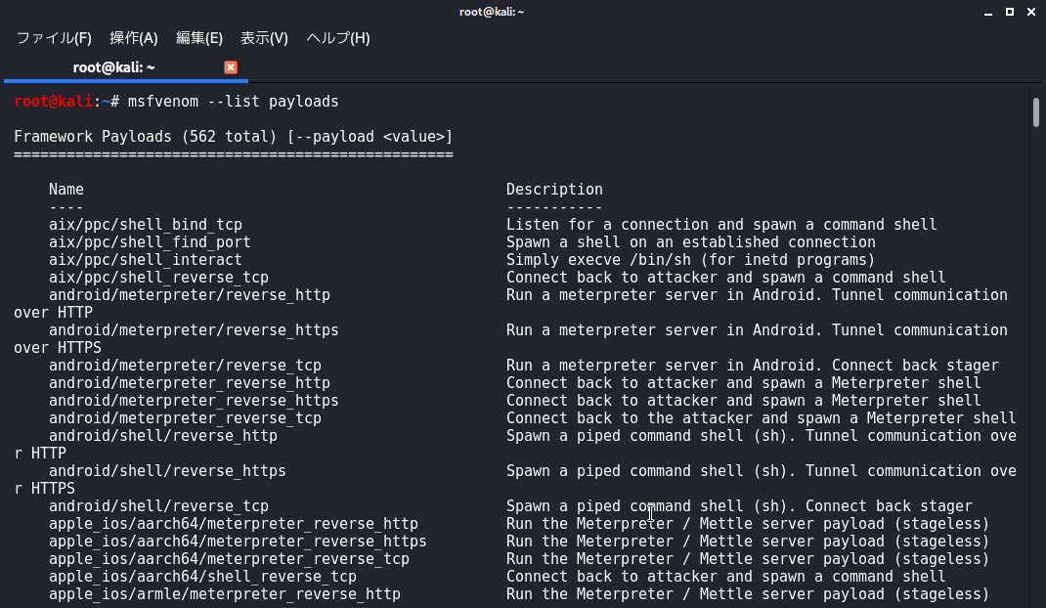
Task: Select apple_ios/aarch64/meterpreter_reverse_tcp payload name
Action: tap(230, 559)
